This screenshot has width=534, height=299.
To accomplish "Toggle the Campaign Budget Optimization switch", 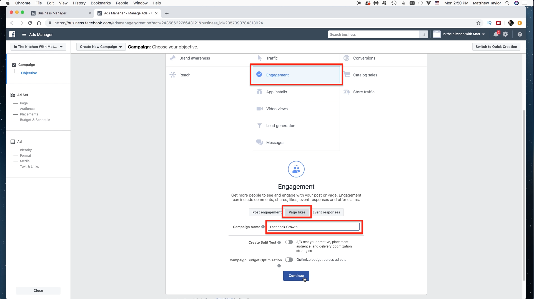I will 289,260.
